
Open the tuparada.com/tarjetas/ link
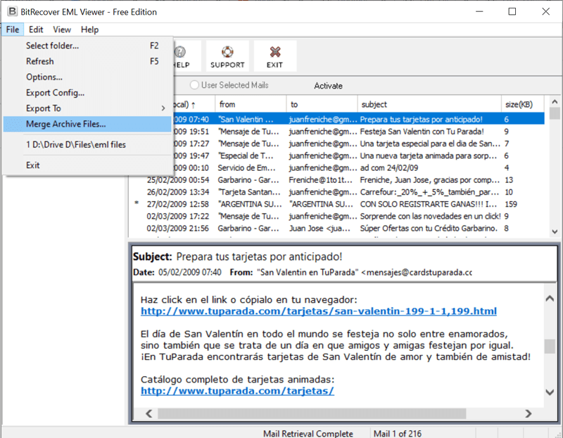237,391
